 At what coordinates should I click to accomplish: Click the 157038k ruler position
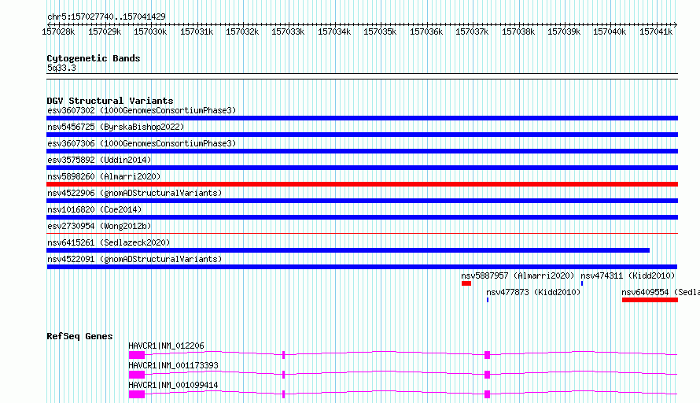(x=518, y=31)
